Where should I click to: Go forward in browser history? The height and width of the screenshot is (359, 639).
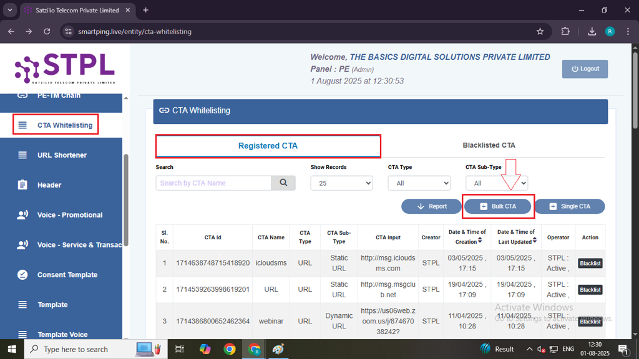tap(29, 31)
